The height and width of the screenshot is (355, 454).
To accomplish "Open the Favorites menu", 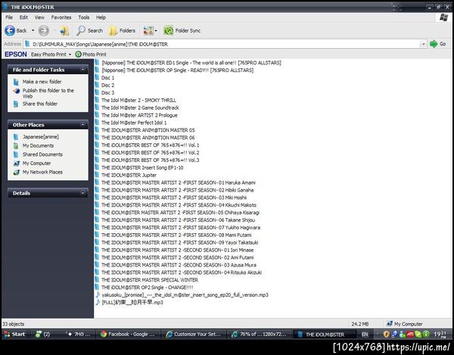I will 61,17.
